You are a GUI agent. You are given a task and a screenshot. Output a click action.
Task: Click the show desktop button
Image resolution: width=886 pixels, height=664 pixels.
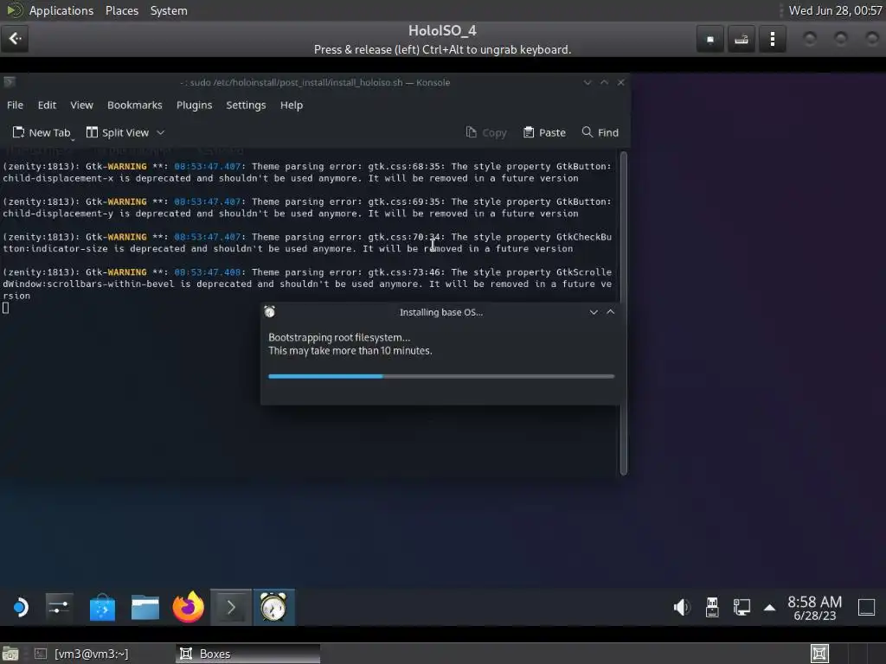click(866, 608)
